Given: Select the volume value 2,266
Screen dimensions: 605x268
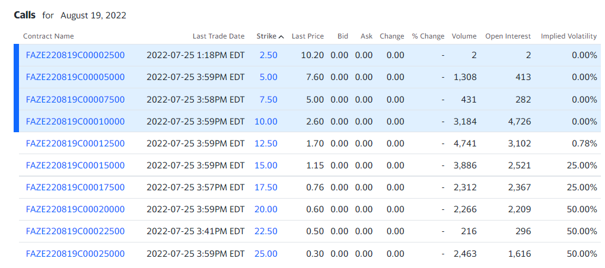Looking at the screenshot, I should point(466,209).
